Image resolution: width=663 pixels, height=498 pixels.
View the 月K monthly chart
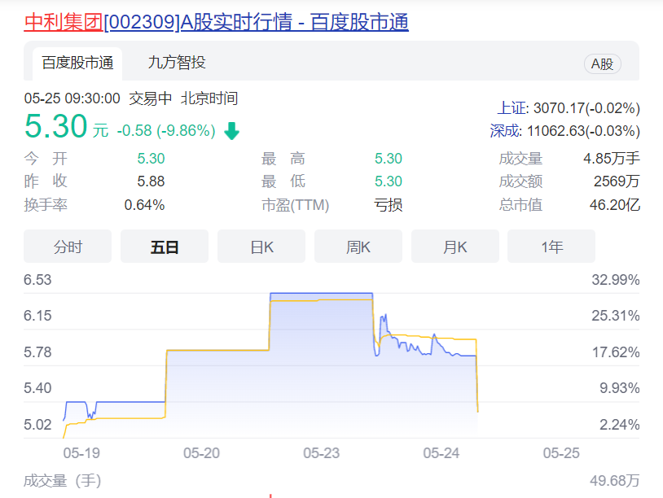454,247
